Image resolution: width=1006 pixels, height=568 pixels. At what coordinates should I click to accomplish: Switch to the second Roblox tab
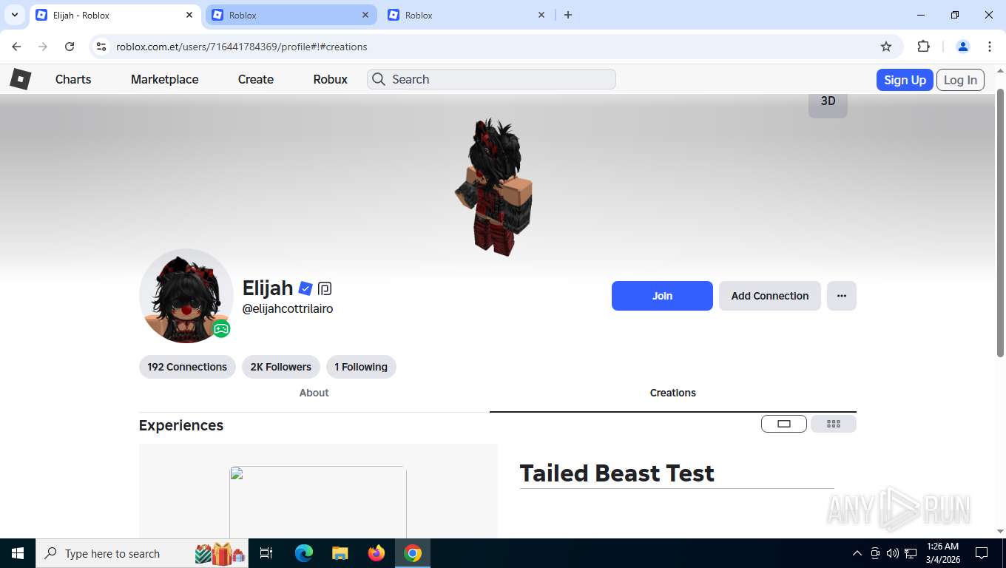tap(291, 15)
